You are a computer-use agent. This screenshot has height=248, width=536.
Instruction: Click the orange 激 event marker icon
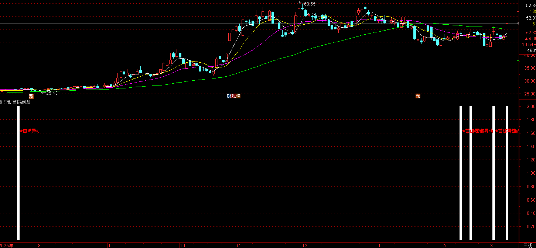coord(31,96)
